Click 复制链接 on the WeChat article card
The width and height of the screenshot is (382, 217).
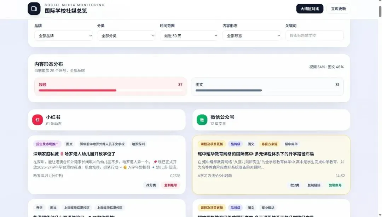314,185
